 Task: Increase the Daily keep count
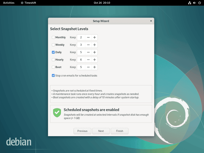click(94, 52)
